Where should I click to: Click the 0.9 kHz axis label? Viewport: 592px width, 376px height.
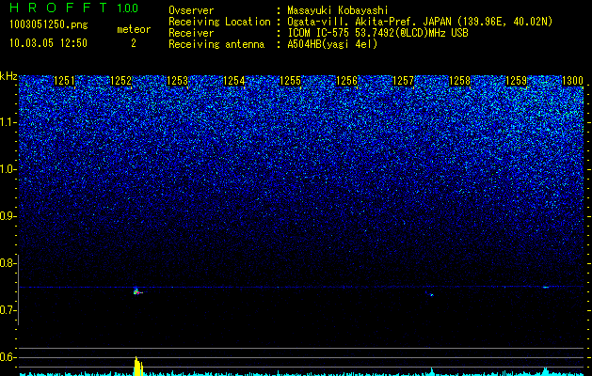pos(8,216)
